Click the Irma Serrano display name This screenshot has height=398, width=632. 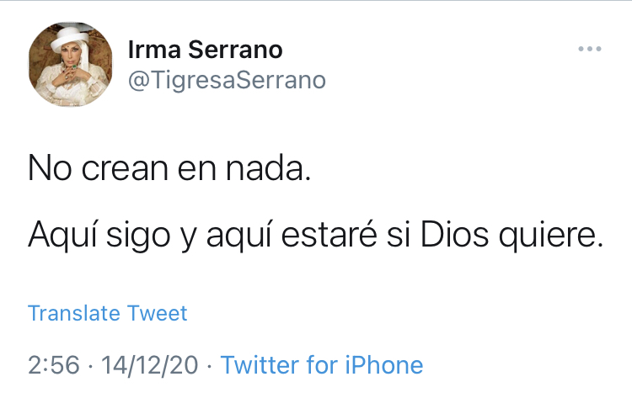(x=205, y=50)
